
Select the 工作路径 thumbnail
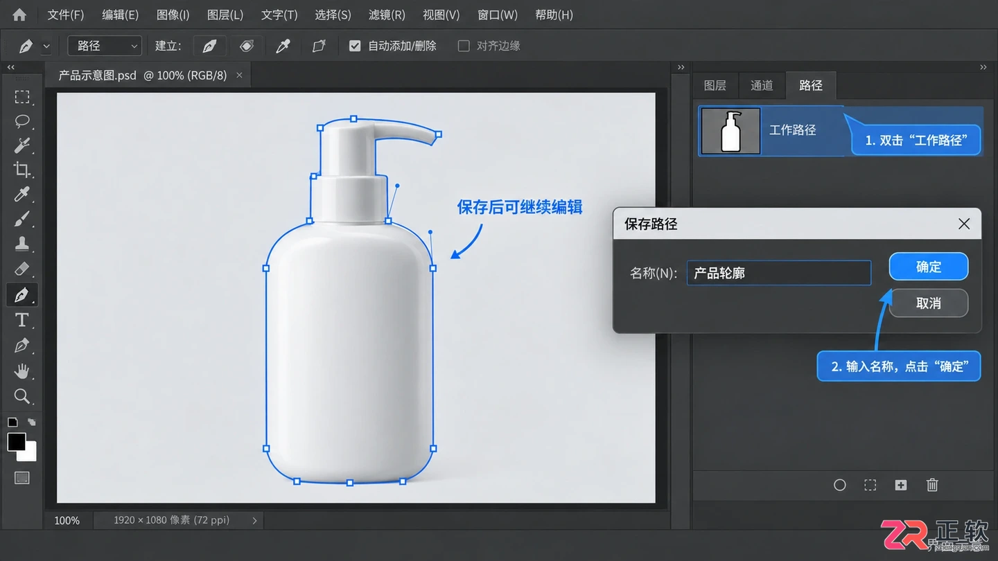730,131
